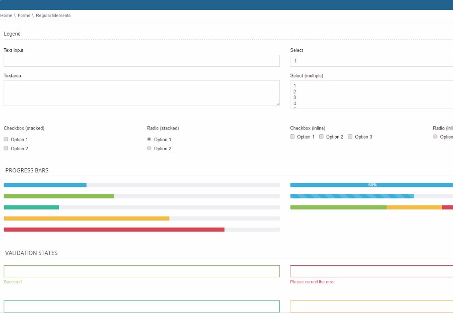Click the red-bordered error input field
Image resolution: width=453 pixels, height=313 pixels.
pyautogui.click(x=371, y=271)
